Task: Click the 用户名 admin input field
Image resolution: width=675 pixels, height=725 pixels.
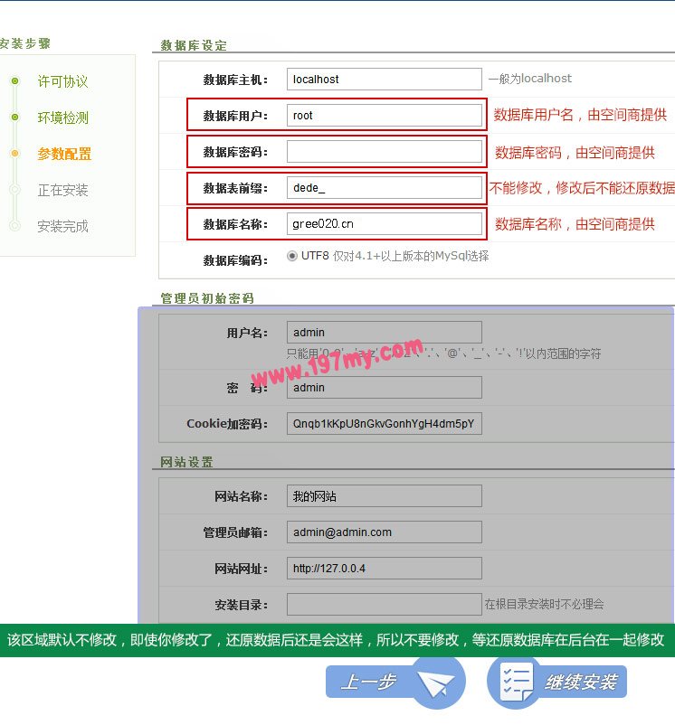Action: tap(384, 333)
